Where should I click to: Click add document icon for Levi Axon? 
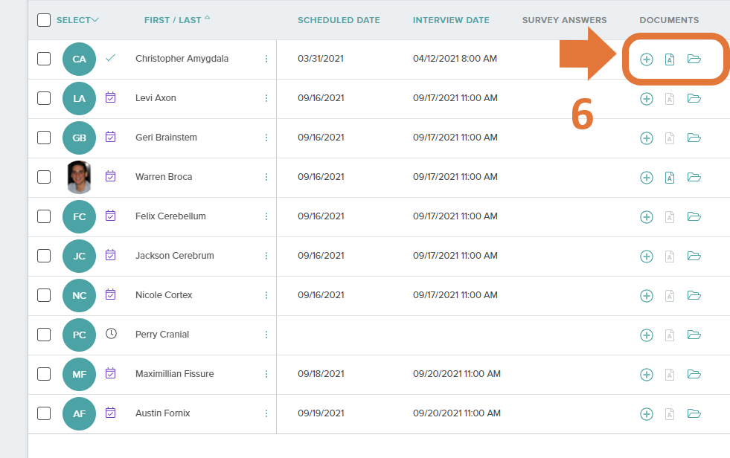click(646, 99)
